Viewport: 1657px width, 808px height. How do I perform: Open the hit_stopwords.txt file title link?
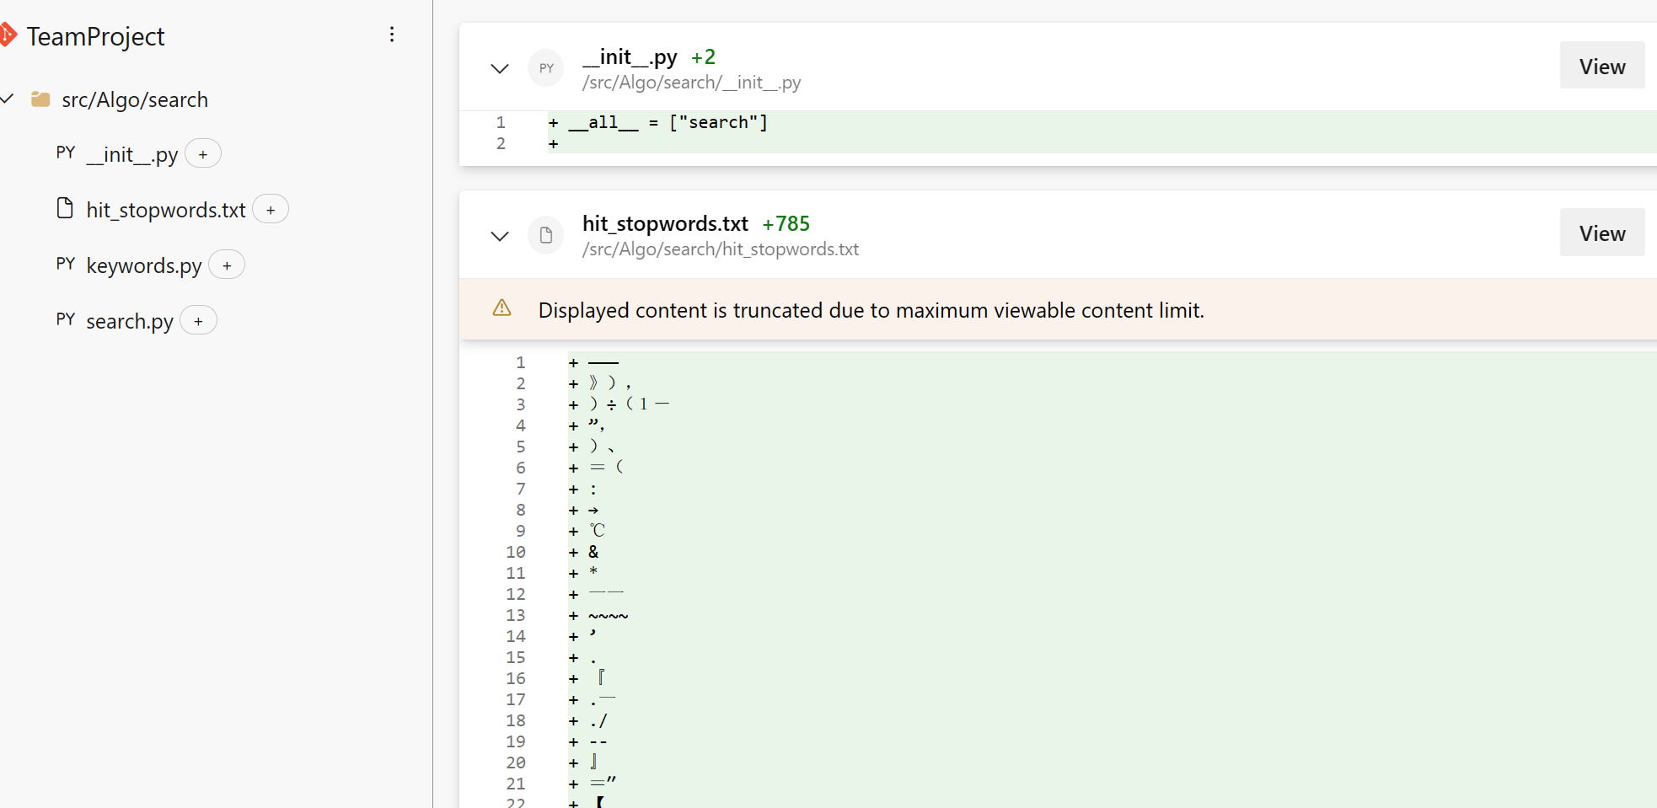[665, 223]
